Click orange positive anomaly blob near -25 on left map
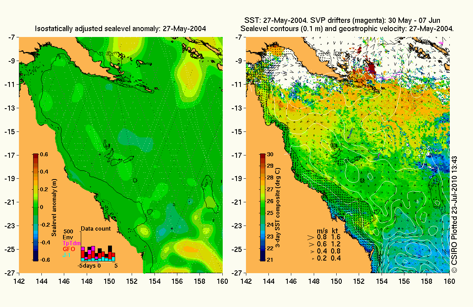Viewport: 473px width, 307px height. pos(191,249)
